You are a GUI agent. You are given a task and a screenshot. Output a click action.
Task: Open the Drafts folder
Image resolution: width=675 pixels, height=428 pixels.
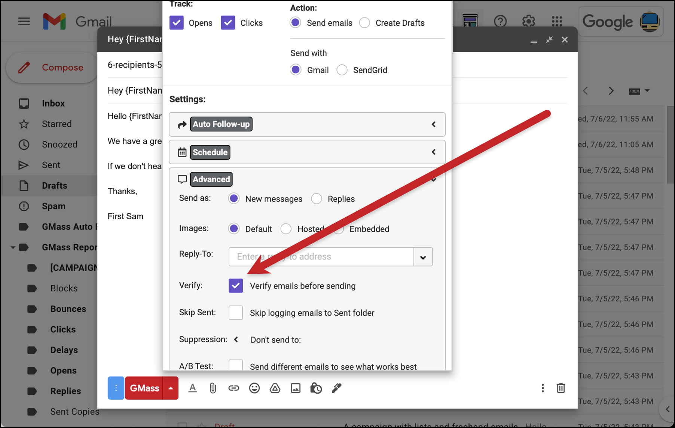point(55,186)
